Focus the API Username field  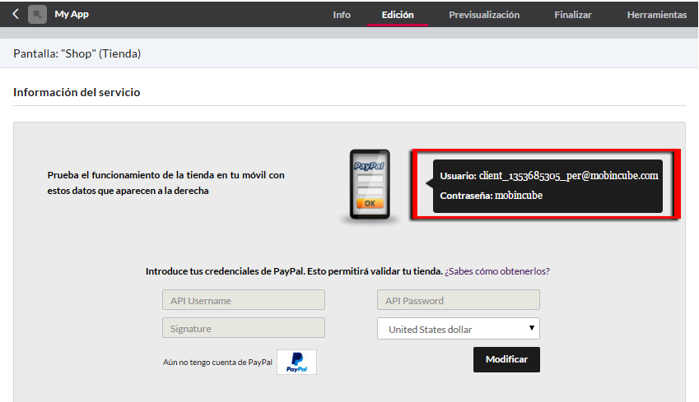coord(244,300)
